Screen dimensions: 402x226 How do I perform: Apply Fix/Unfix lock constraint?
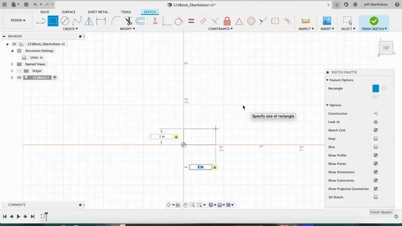point(227,21)
